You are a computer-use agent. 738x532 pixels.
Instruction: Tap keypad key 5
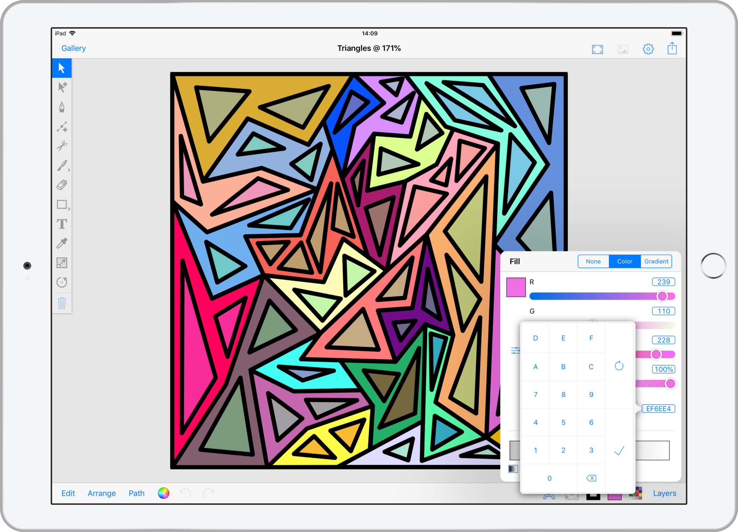563,423
